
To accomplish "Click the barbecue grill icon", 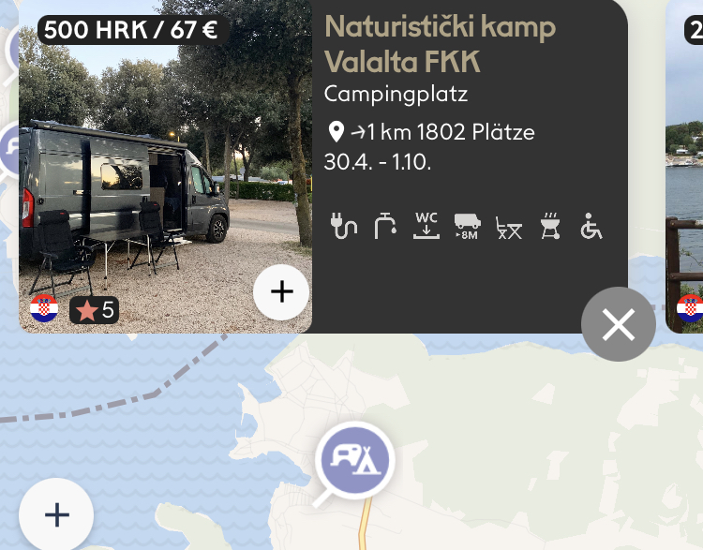I will coord(550,226).
